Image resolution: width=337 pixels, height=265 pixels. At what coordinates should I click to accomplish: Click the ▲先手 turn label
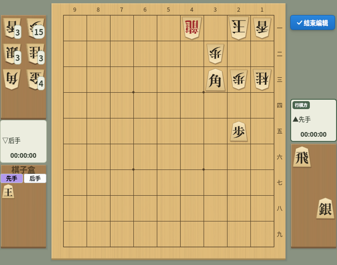click(301, 119)
